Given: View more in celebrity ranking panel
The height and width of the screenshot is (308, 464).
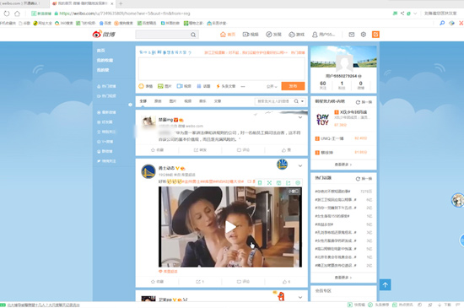Looking at the screenshot, I should [343, 165].
